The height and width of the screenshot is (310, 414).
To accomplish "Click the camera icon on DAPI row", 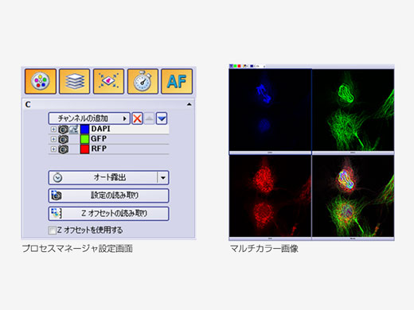I will [x=63, y=130].
